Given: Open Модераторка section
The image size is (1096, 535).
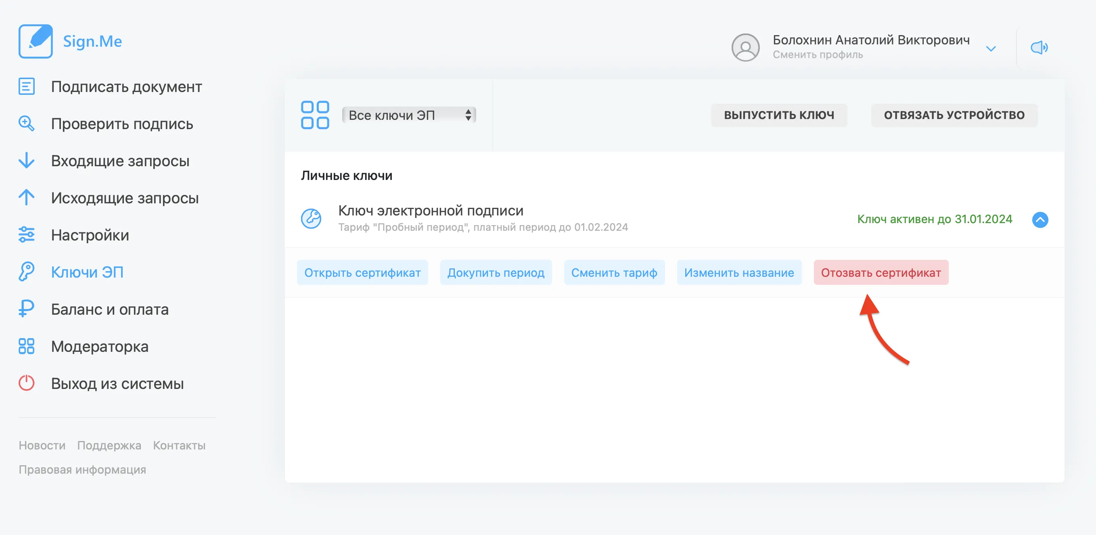Looking at the screenshot, I should coord(100,346).
